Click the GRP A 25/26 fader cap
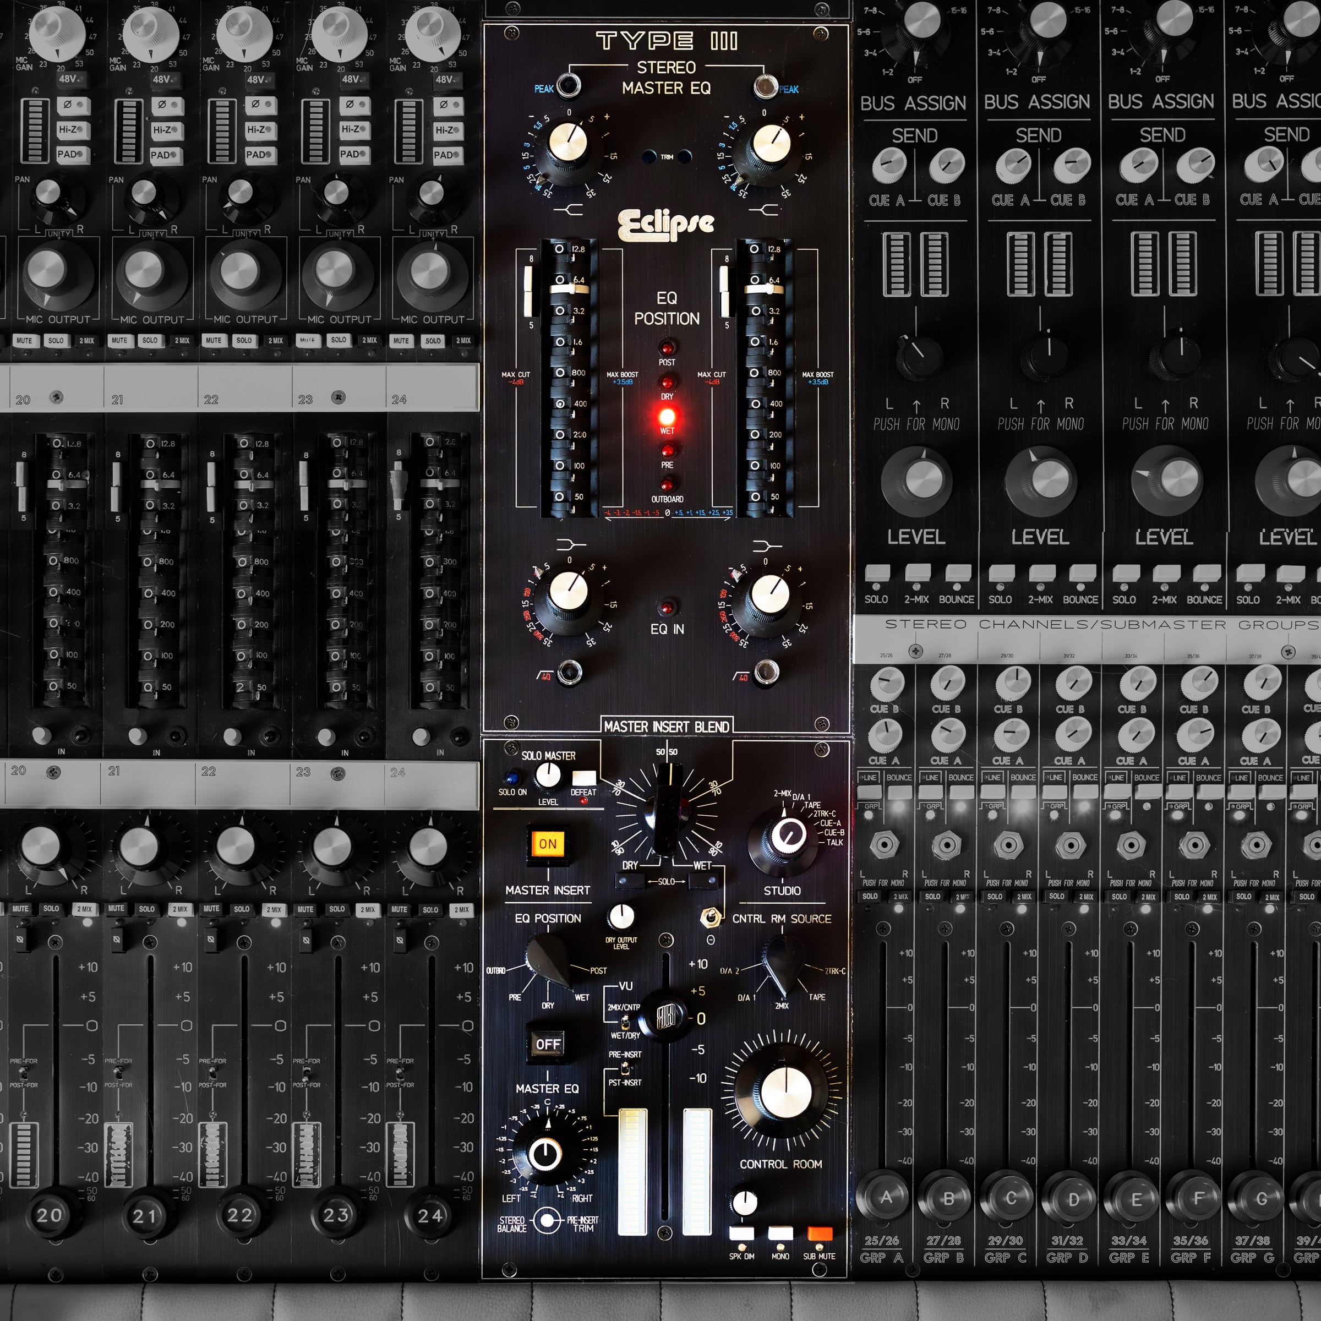Viewport: 1321px width, 1321px height. pos(886,1197)
